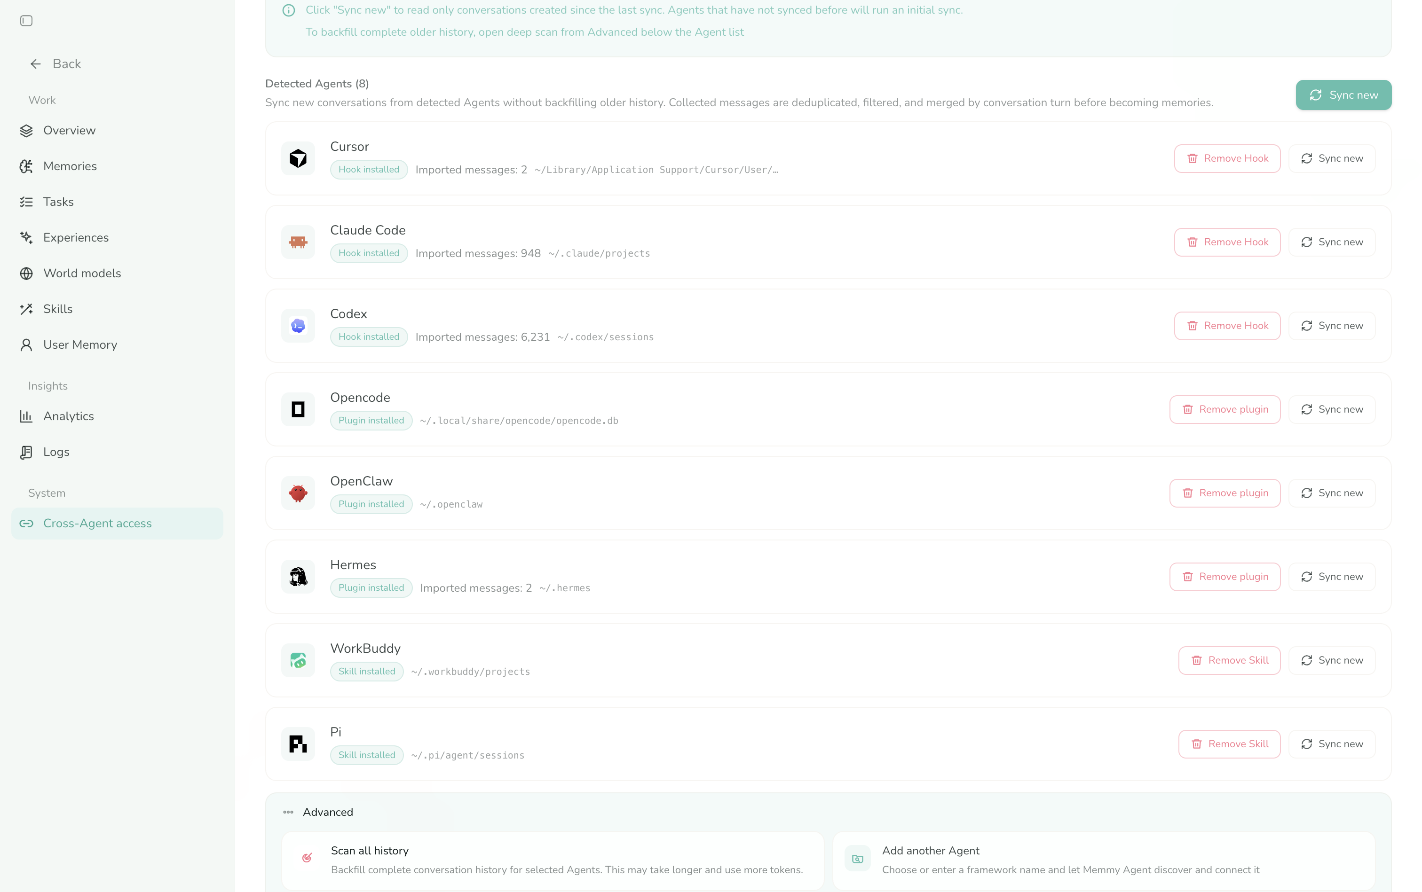The image size is (1422, 892).
Task: Remove the Opencode plugin
Action: click(1225, 409)
